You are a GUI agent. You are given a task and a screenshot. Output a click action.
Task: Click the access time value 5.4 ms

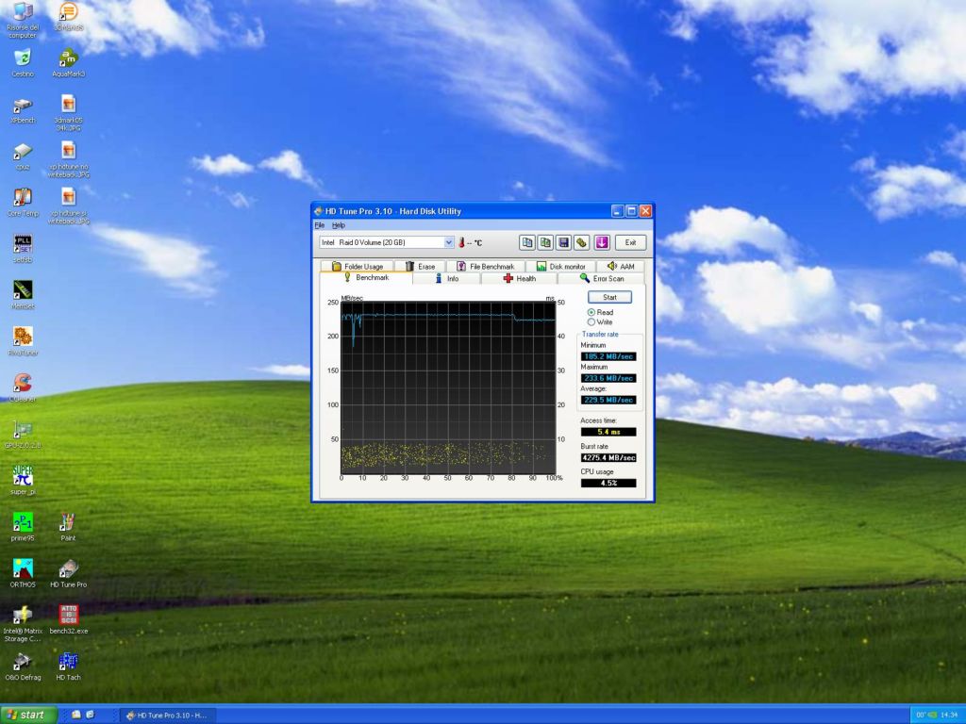(x=608, y=432)
